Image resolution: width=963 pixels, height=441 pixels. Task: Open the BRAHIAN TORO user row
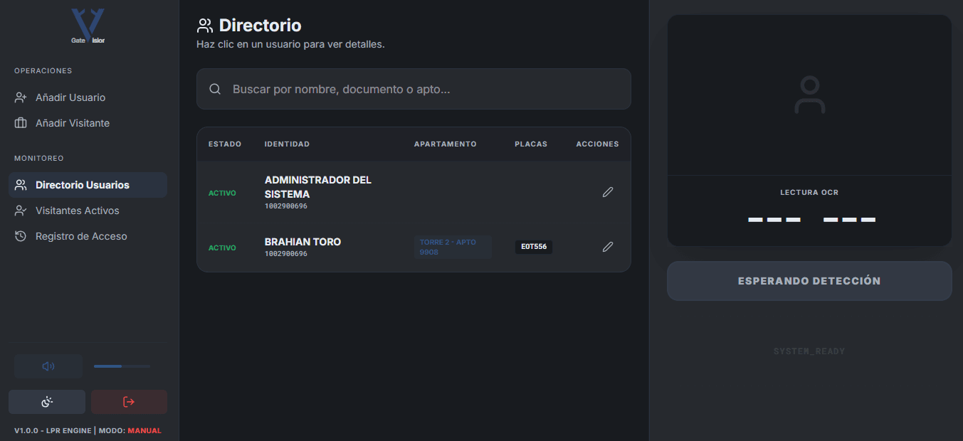coord(414,247)
